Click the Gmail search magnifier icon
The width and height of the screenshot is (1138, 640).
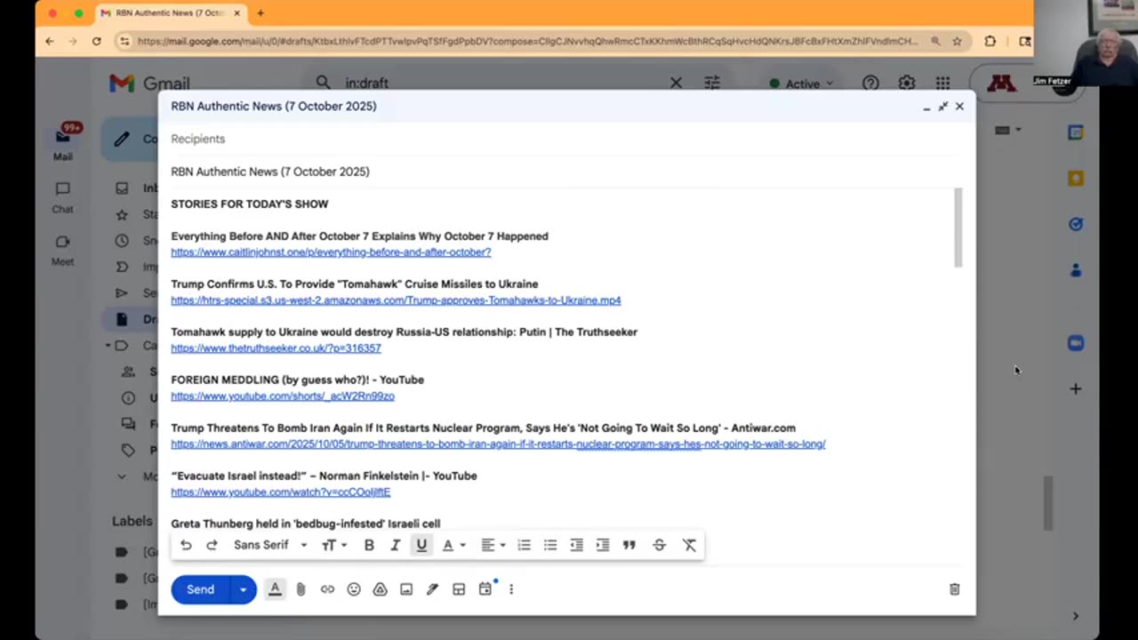pos(323,83)
